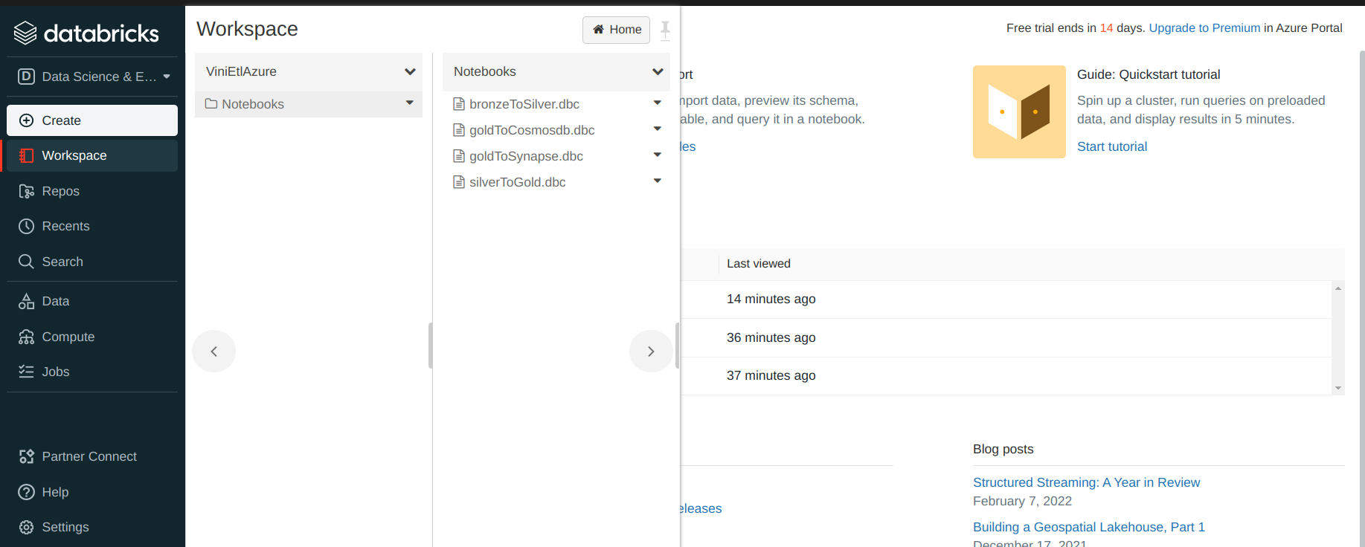The image size is (1365, 547).
Task: Open dropdown arrow for goldToCosmosdb.dbc
Action: (657, 129)
